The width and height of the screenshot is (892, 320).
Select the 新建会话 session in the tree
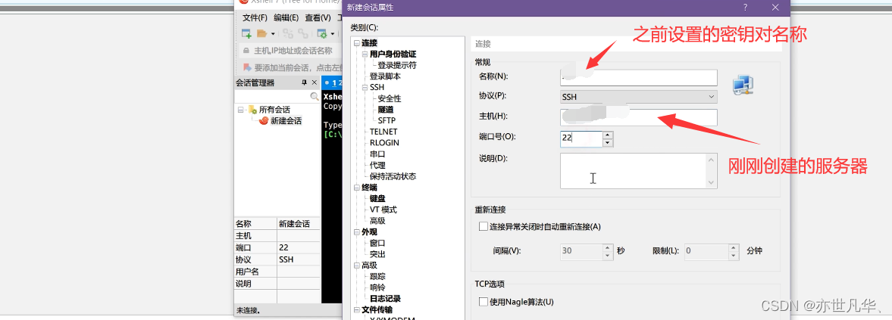[286, 121]
